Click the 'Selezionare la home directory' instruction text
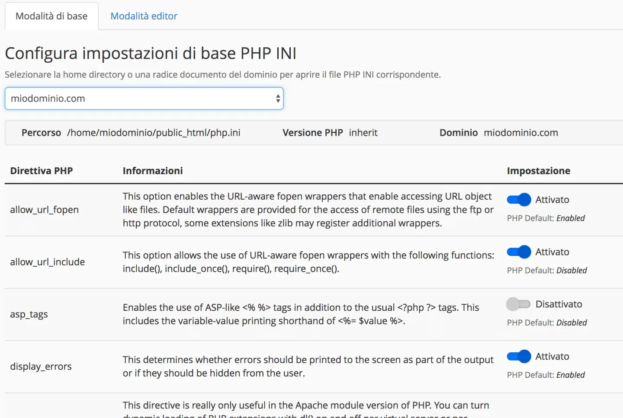 [223, 75]
